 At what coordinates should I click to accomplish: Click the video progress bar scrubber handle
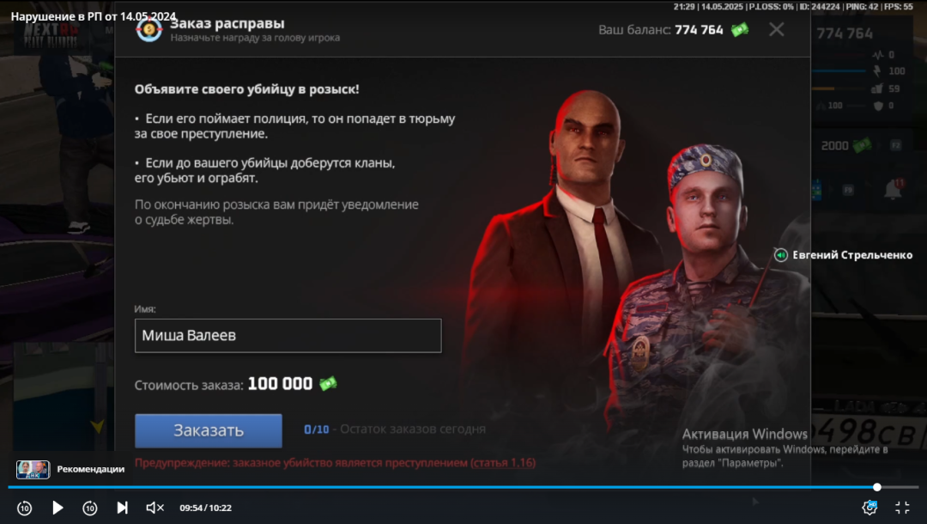(877, 487)
